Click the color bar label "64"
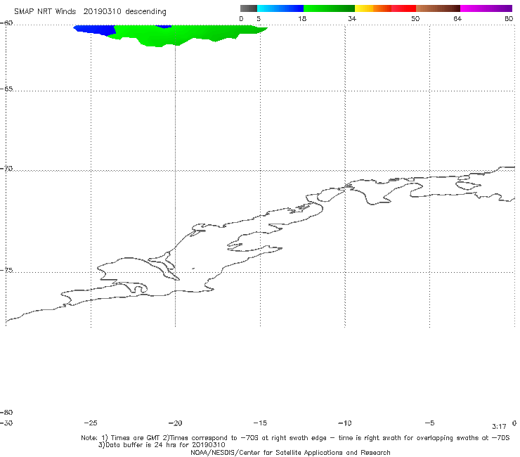 [x=457, y=19]
